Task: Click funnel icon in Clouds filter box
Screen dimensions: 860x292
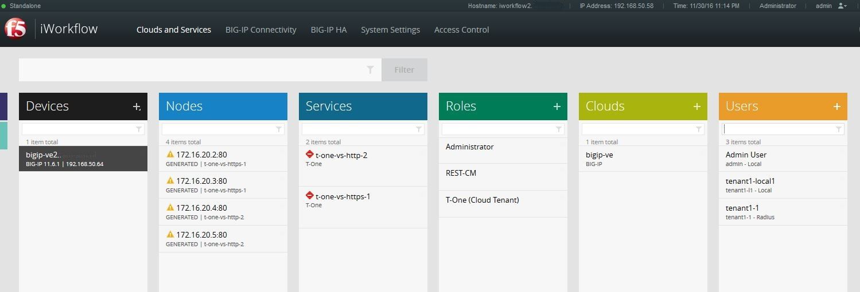Action: coord(699,129)
